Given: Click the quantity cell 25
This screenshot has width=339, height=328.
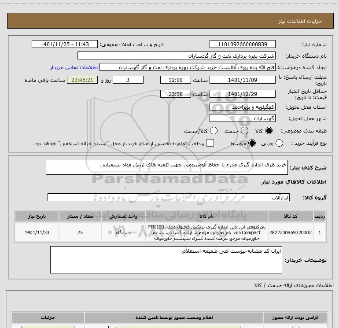Looking at the screenshot, I should 80,232.
